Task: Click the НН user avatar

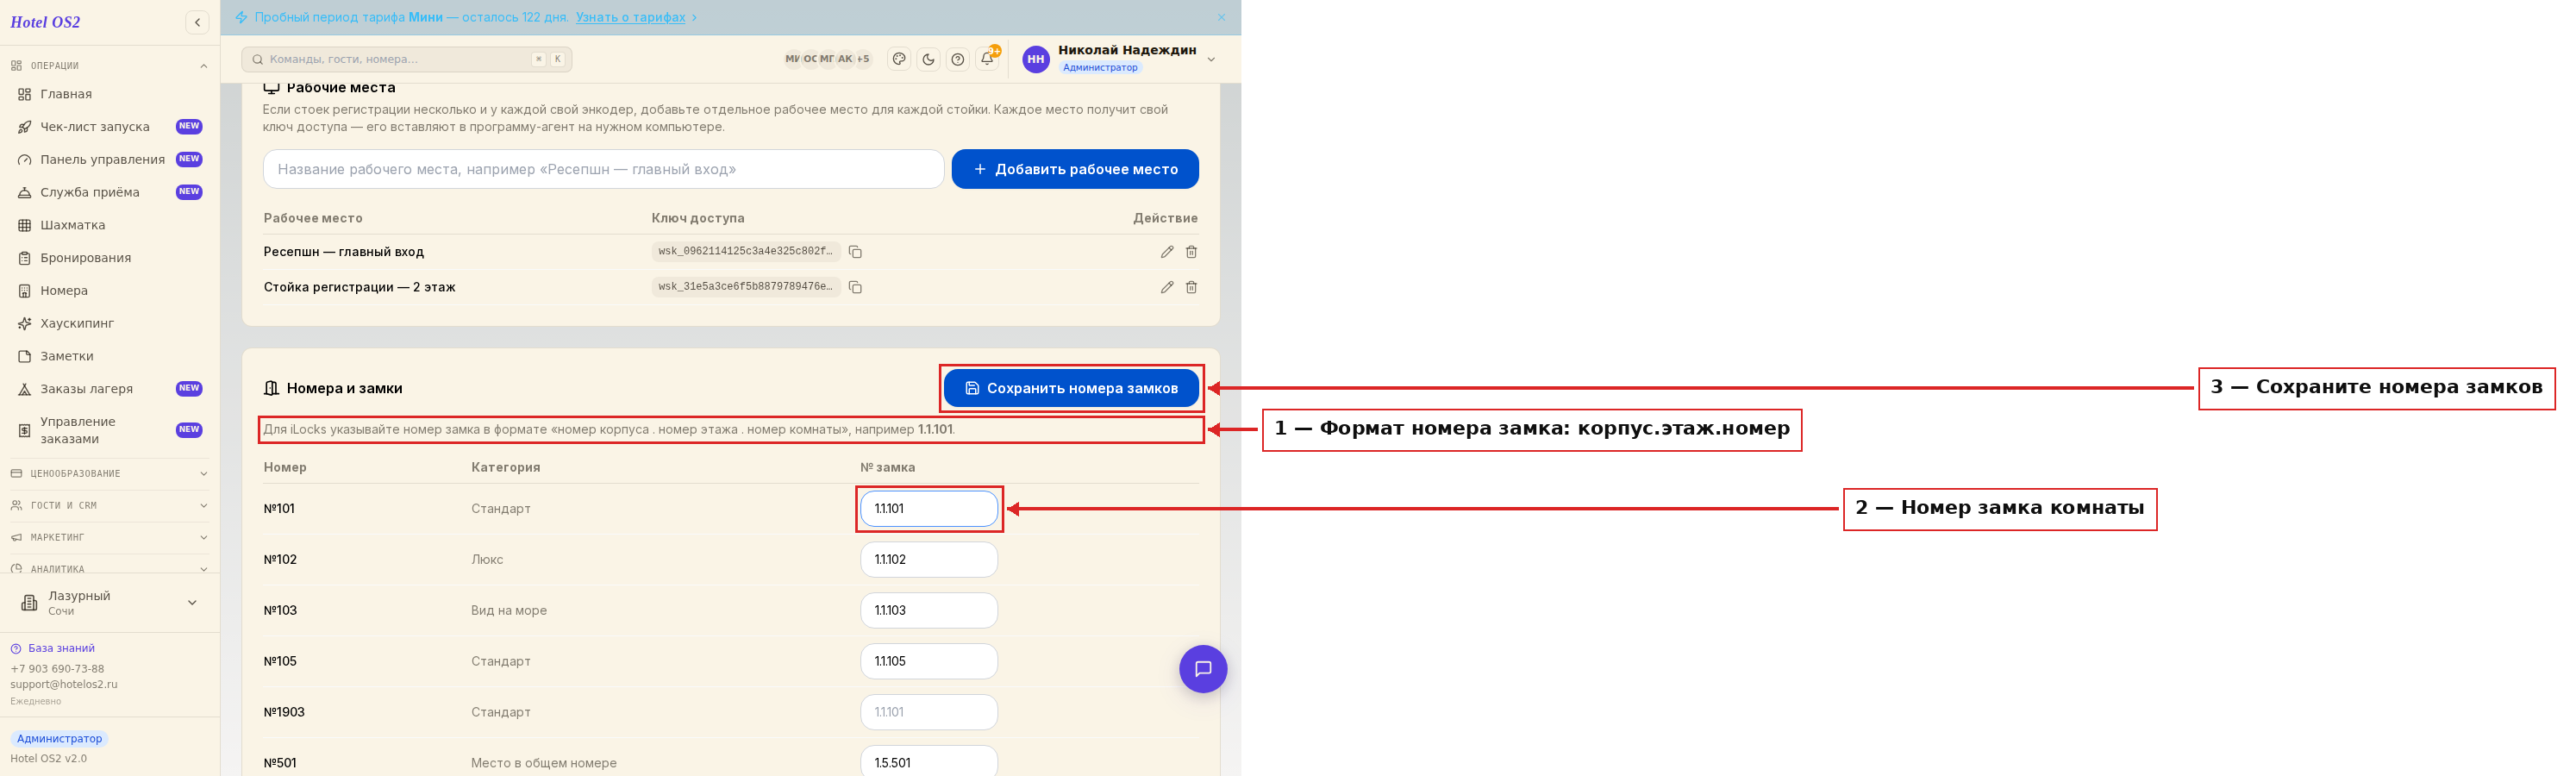Action: click(x=1036, y=59)
